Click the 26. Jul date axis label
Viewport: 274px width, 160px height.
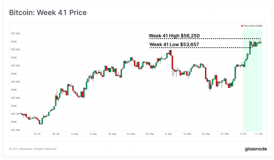[x=56, y=134]
